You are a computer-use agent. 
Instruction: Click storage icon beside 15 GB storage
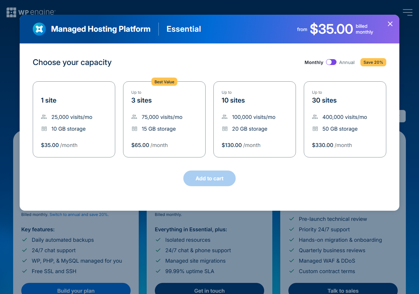pyautogui.click(x=135, y=129)
